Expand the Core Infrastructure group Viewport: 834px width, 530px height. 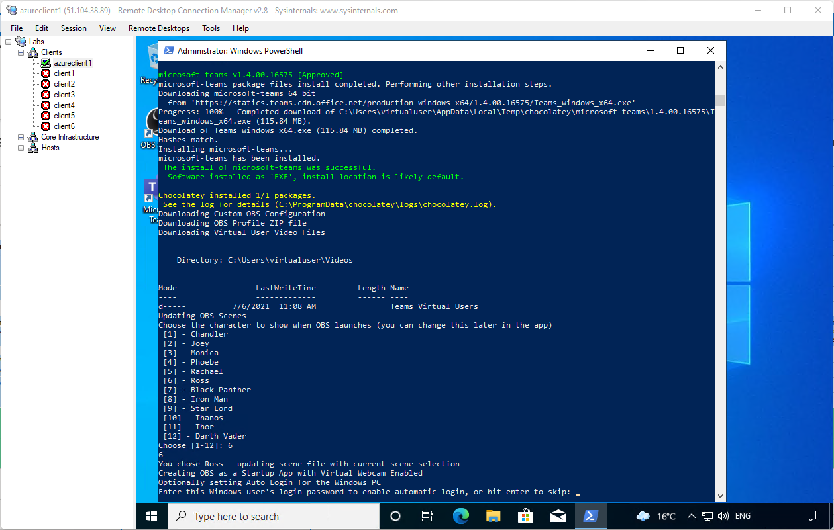(21, 137)
